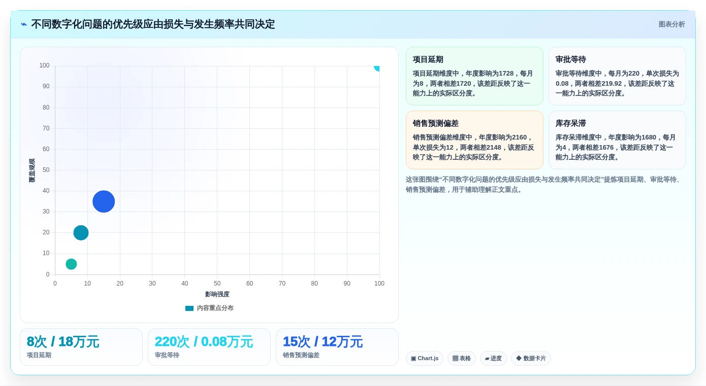Click the lightning icon beside the title
The image size is (706, 386).
pos(24,24)
